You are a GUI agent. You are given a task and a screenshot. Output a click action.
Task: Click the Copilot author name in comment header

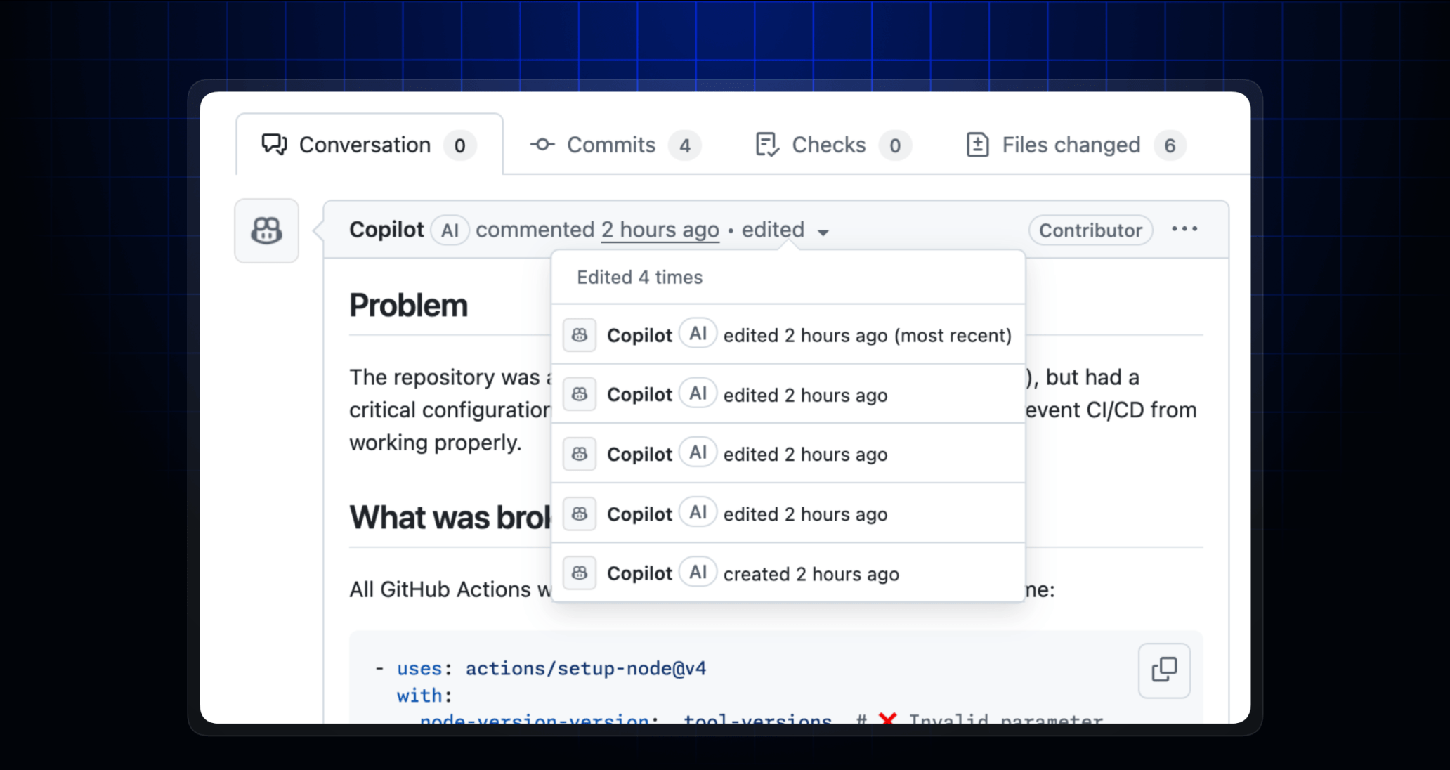click(x=386, y=230)
